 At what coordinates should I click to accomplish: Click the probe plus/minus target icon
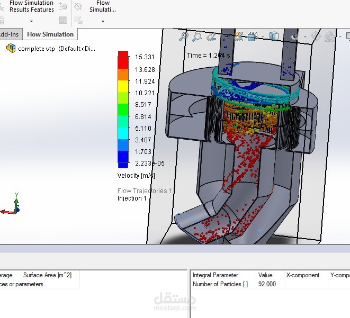point(63,6)
